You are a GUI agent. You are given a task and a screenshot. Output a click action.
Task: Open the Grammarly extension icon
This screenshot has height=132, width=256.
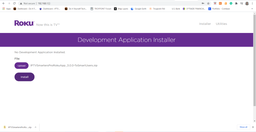click(x=231, y=3)
